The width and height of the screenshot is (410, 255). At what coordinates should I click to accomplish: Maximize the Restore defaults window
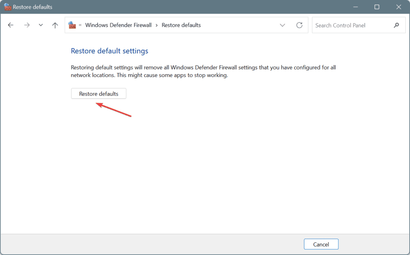(377, 7)
